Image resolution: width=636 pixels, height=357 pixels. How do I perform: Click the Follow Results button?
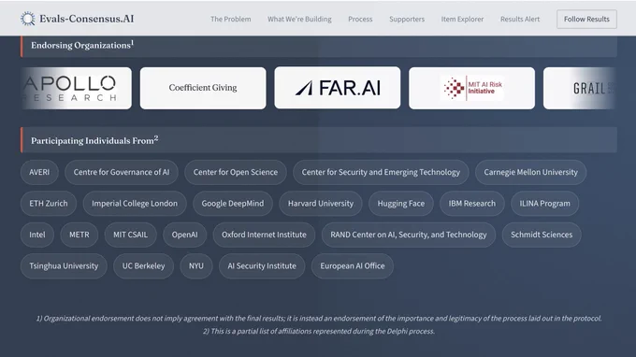pyautogui.click(x=586, y=19)
